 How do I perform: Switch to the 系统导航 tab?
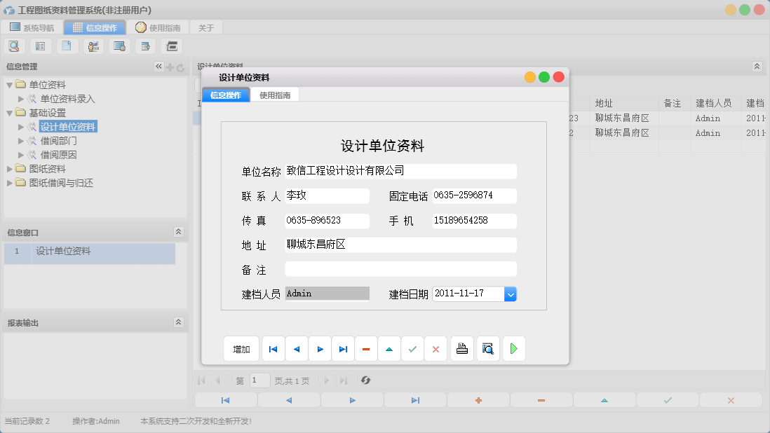tap(33, 27)
